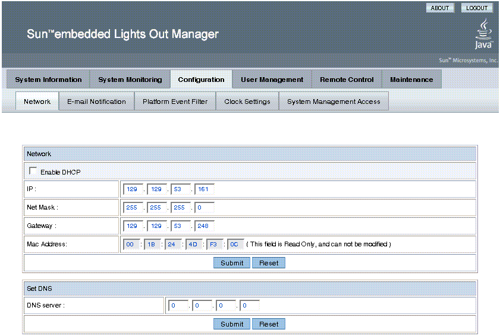Click the Java logo icon
500x336 pixels.
(484, 34)
